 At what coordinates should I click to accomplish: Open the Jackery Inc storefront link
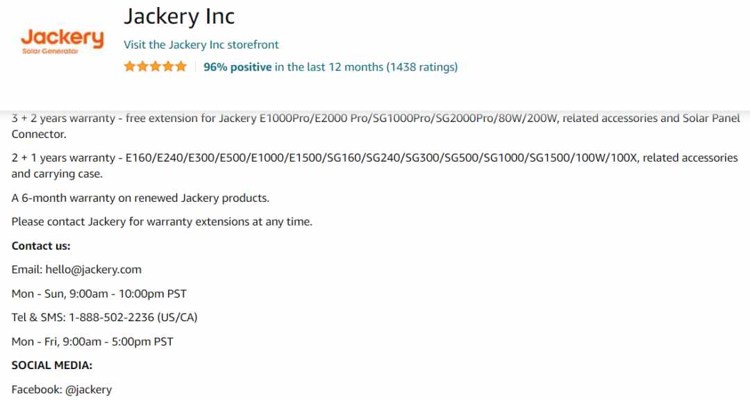tap(201, 44)
